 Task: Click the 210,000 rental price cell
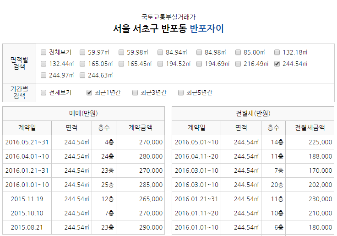(310, 213)
